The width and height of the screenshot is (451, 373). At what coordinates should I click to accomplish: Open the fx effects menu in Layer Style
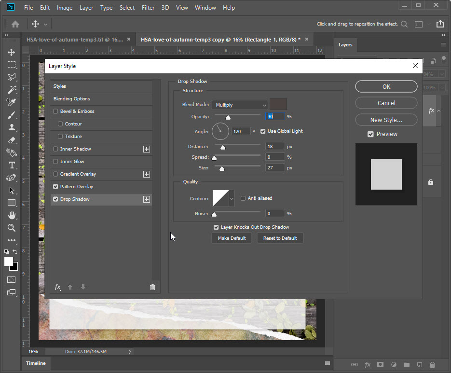57,287
